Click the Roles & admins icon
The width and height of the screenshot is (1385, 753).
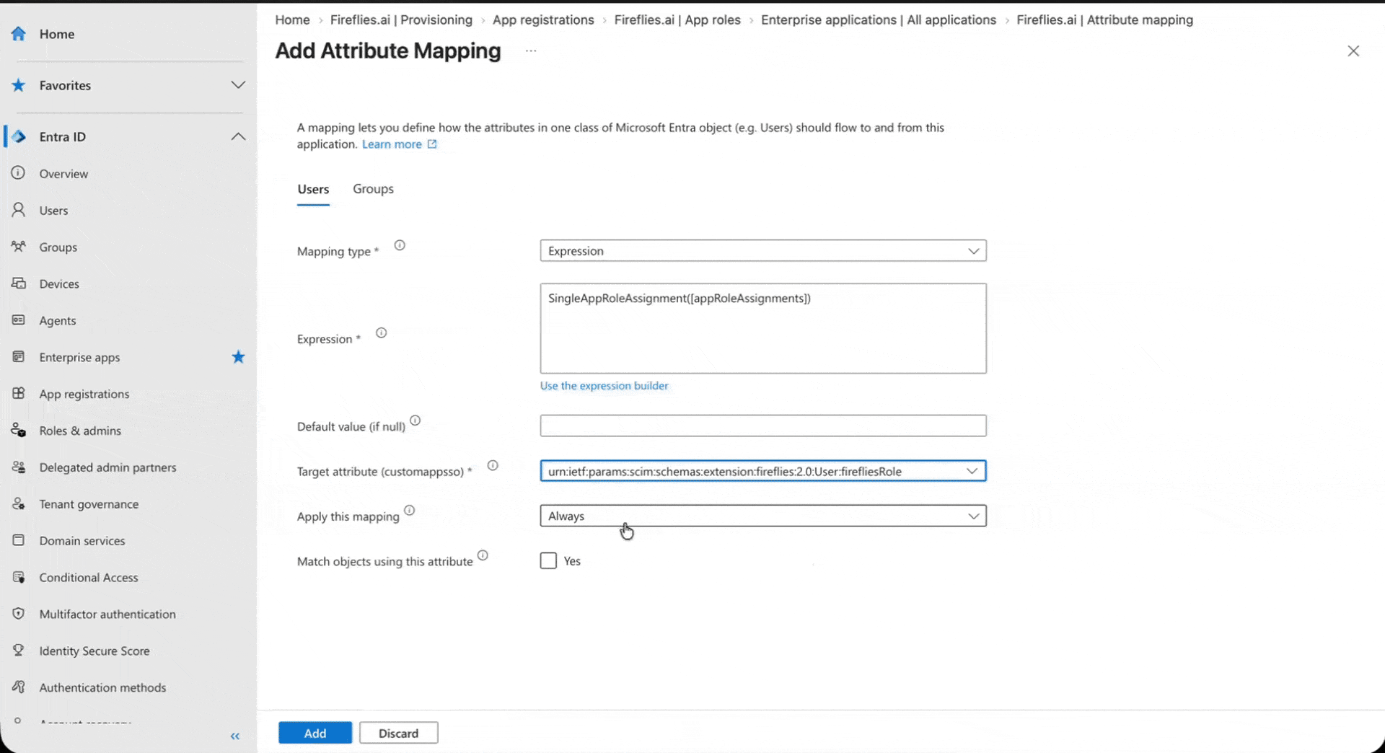(18, 431)
